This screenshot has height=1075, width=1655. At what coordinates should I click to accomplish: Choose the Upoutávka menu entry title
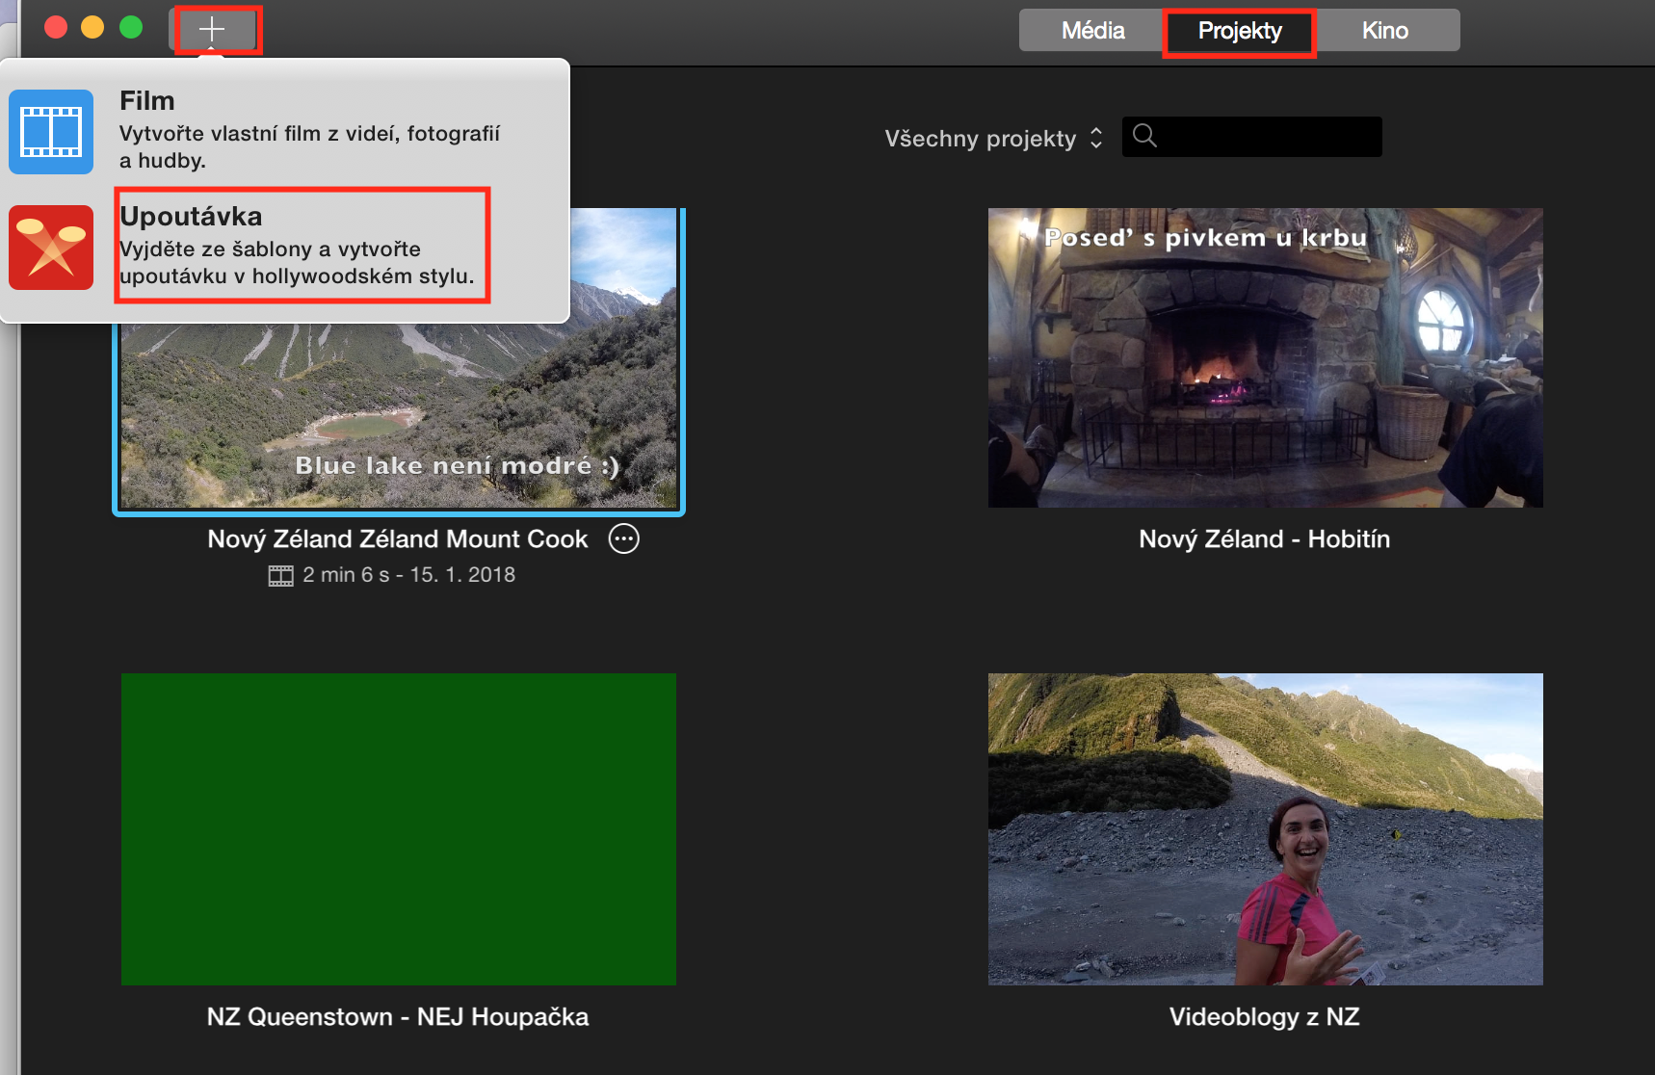click(x=191, y=217)
